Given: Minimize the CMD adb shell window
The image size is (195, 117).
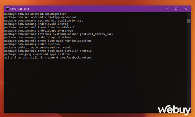Looking at the screenshot, I should pyautogui.click(x=167, y=9).
